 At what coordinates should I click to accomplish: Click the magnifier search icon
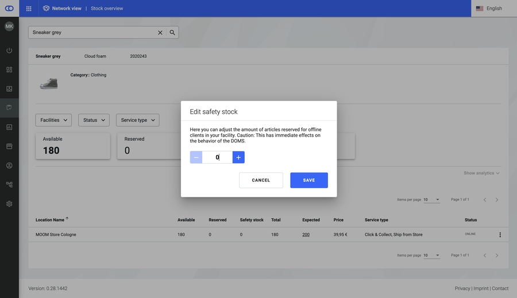click(172, 33)
